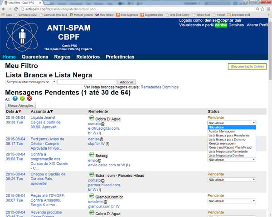Image resolution: width=272 pixels, height=217 pixels.
Task: Click the red X reject-all icon
Action: 29,98
